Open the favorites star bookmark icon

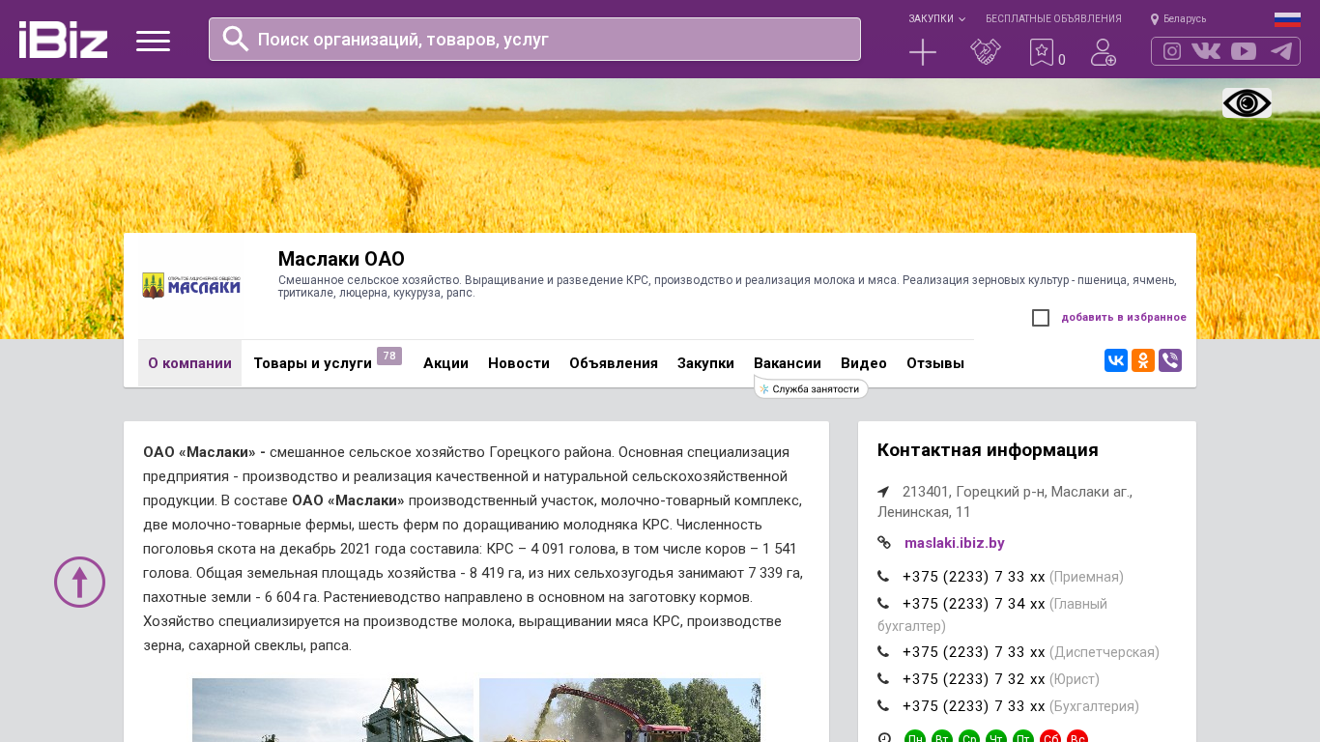tap(1042, 52)
